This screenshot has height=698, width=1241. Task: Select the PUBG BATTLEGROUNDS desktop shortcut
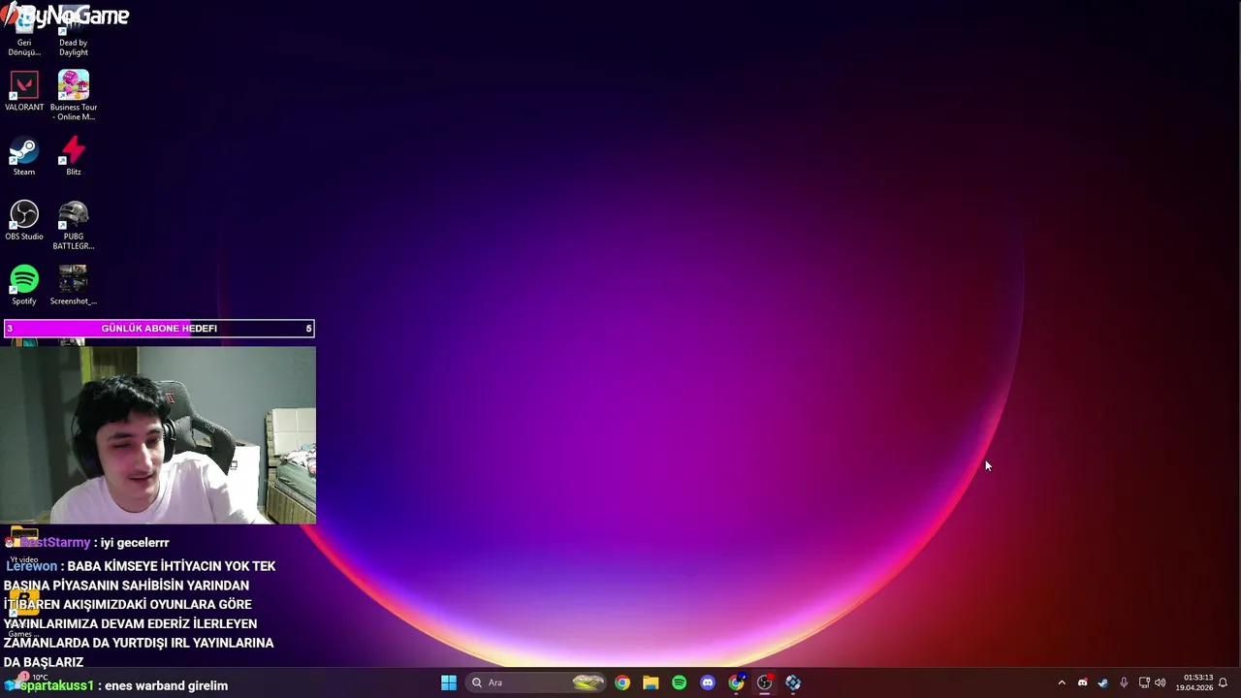(x=74, y=225)
